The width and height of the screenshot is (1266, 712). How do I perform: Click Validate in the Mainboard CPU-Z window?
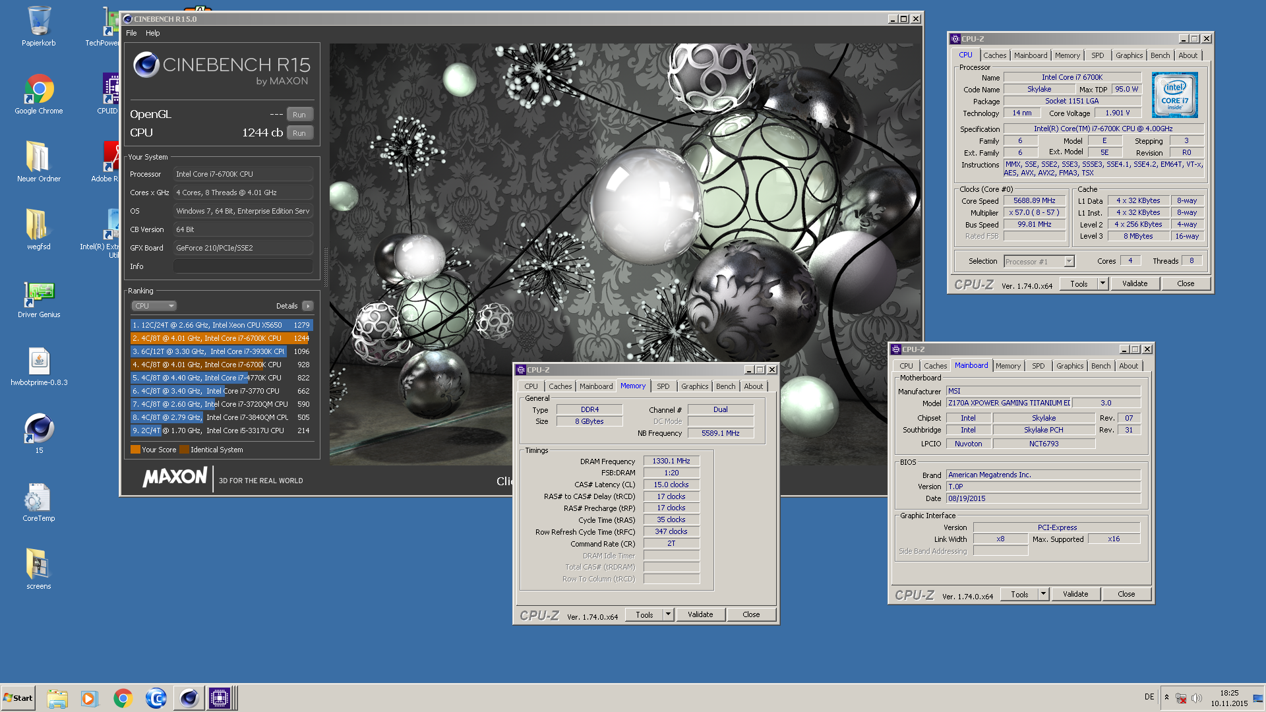tap(1075, 594)
